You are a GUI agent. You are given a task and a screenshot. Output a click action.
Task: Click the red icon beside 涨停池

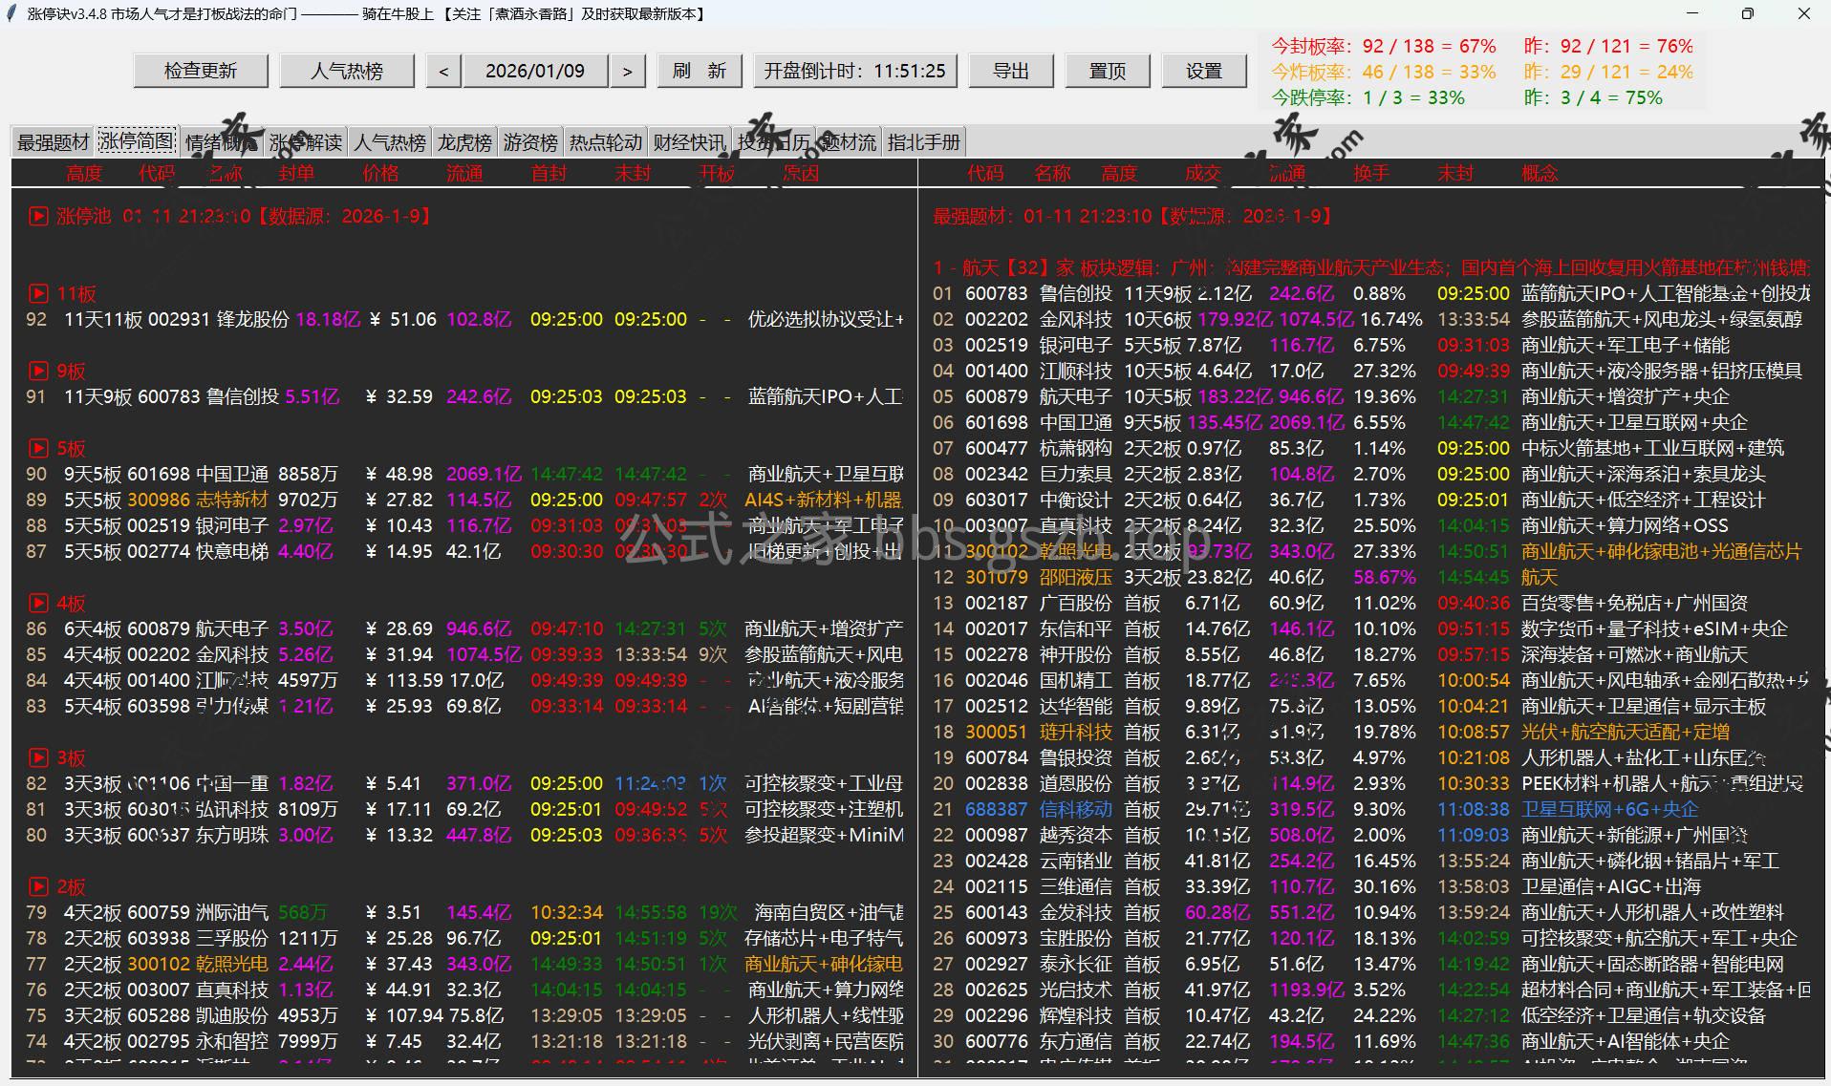click(37, 216)
